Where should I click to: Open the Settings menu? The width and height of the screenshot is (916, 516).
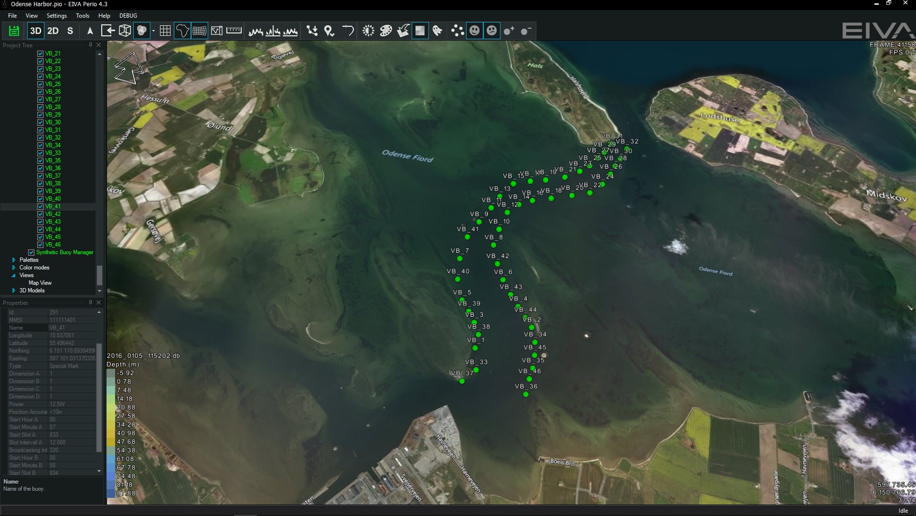[56, 16]
